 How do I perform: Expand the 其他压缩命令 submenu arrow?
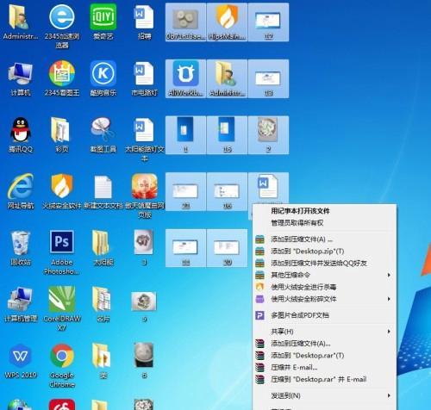389,275
